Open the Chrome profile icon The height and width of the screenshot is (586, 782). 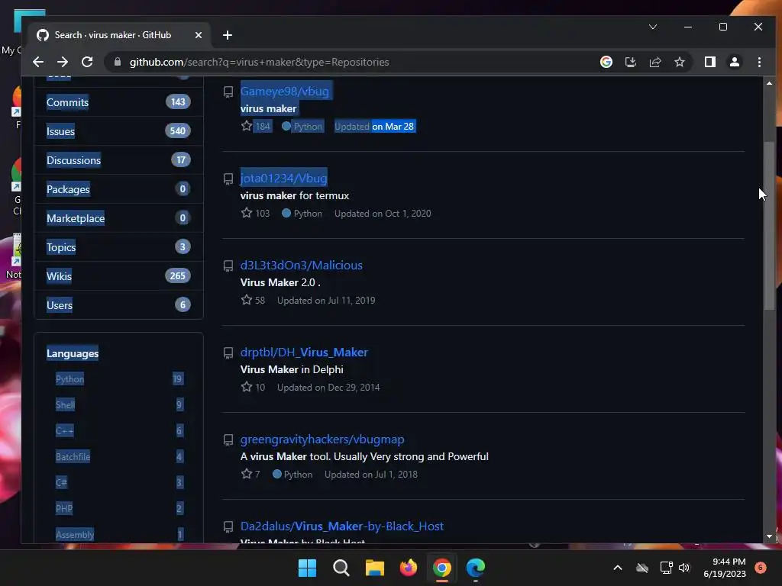[x=734, y=62]
